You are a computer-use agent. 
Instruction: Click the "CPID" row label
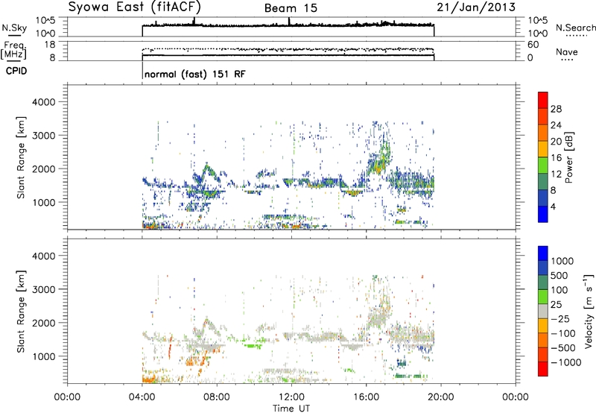[16, 71]
